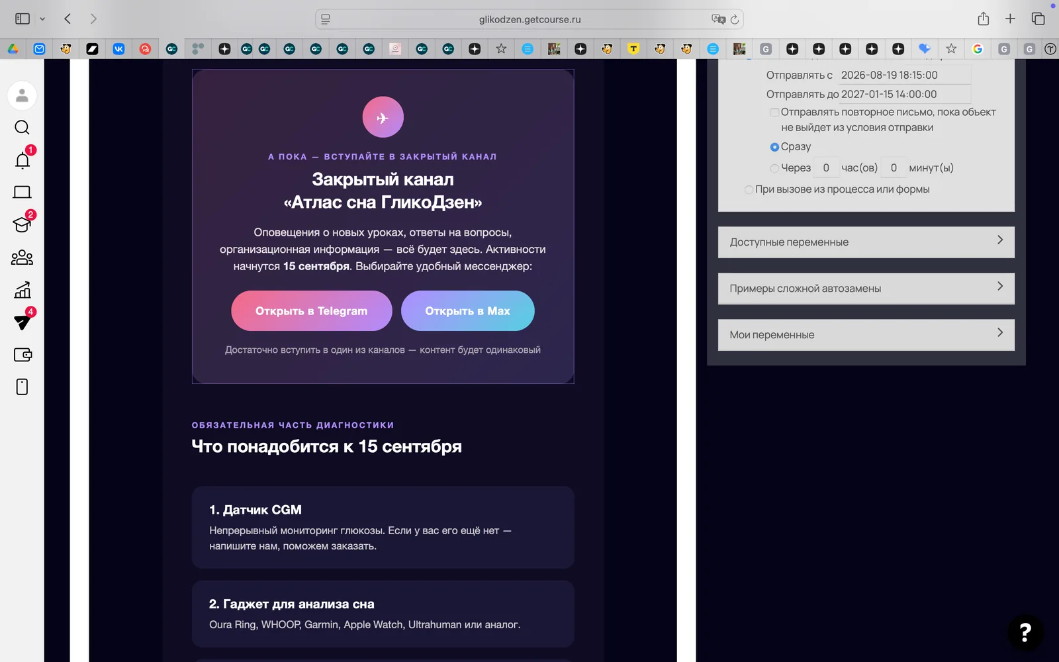
Task: Open the graduation cap training section
Action: coord(22,225)
